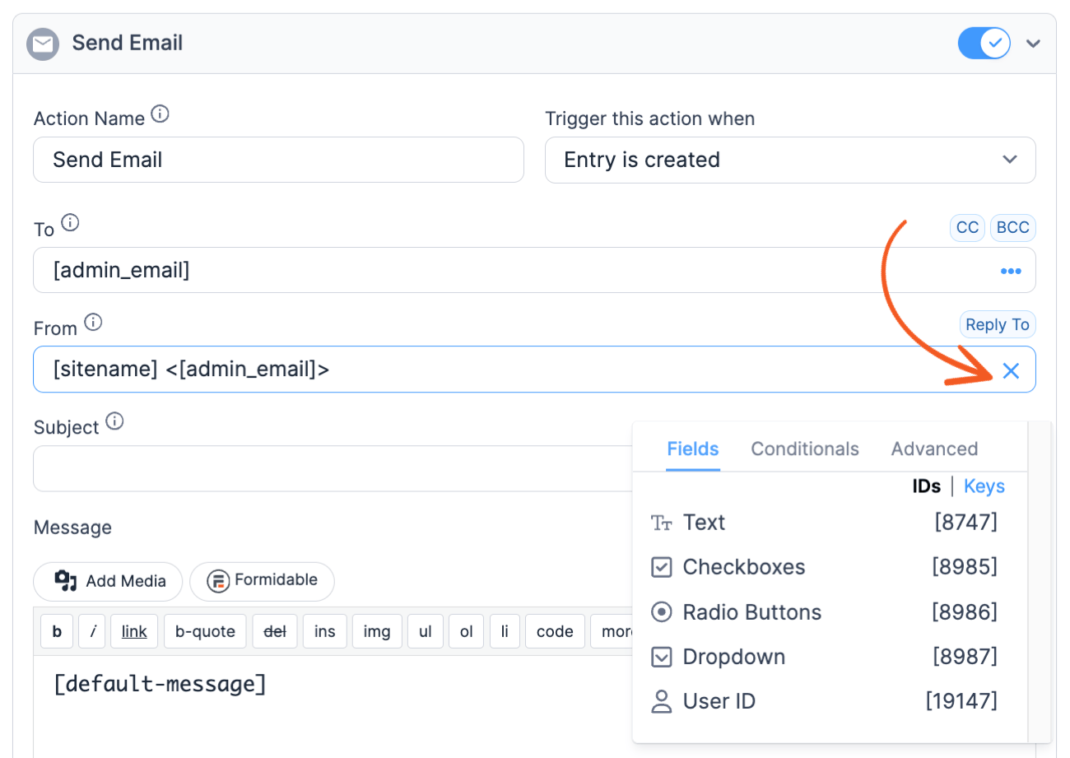1070x758 pixels.
Task: Click the User ID person icon
Action: [662, 701]
